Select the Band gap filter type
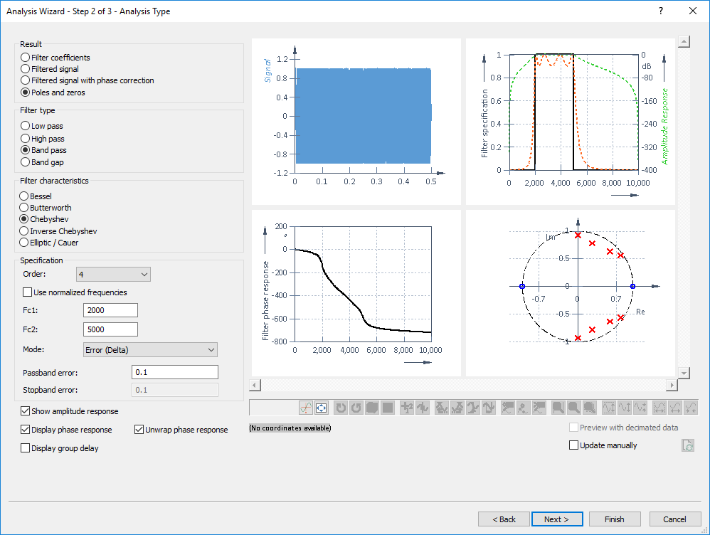 pos(26,161)
